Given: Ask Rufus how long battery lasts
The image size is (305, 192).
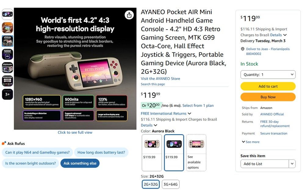Looking at the screenshot, I should 101,153.
